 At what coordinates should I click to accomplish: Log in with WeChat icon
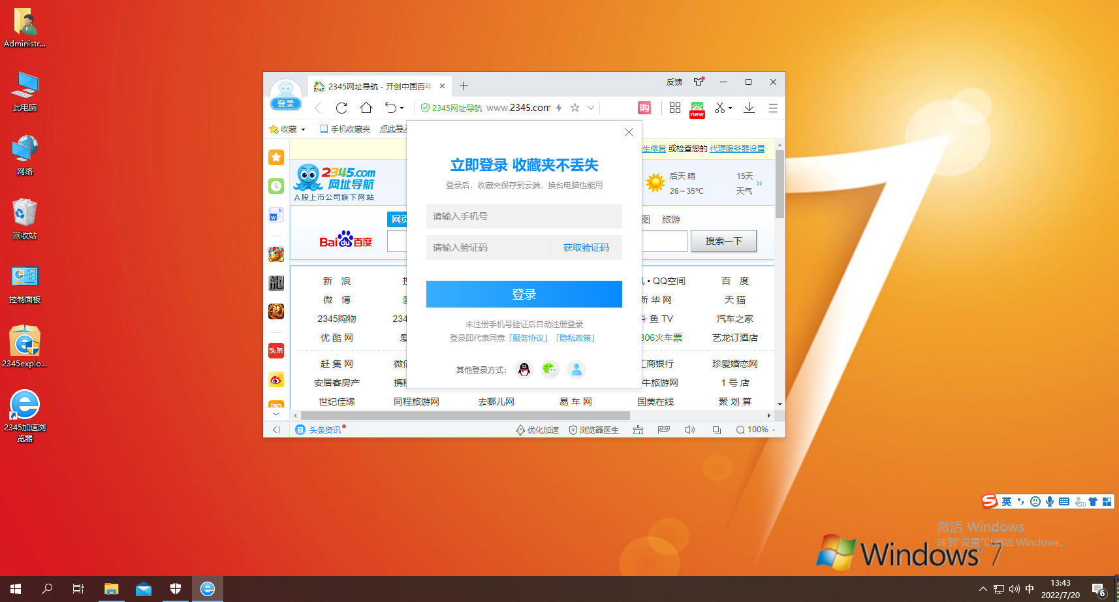[550, 370]
